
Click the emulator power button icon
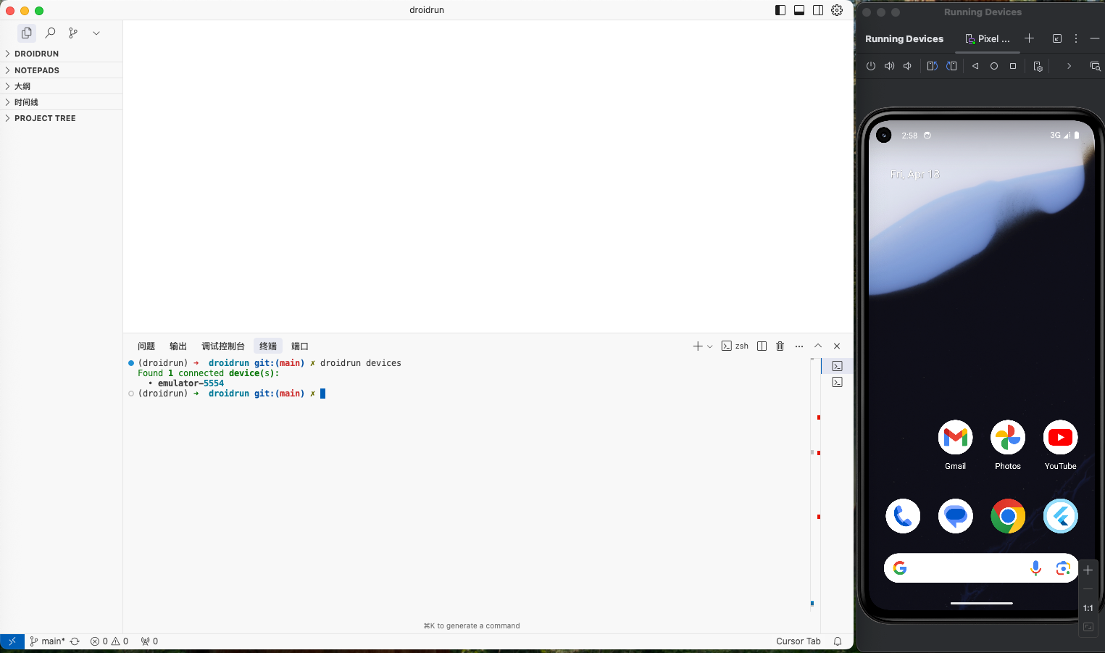click(871, 66)
